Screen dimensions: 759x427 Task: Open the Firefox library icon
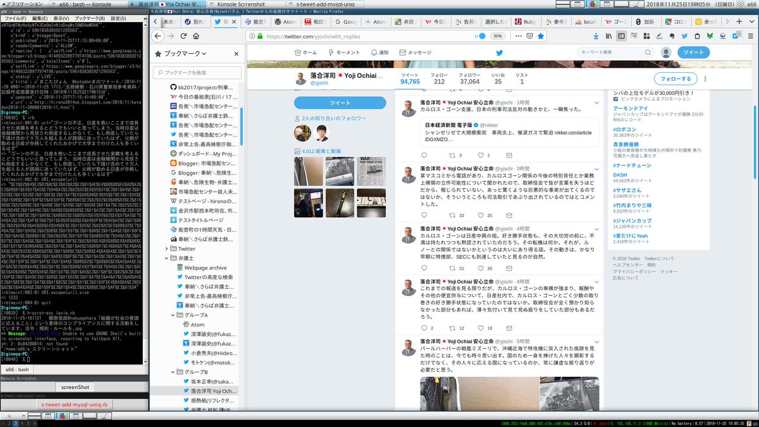(x=608, y=36)
